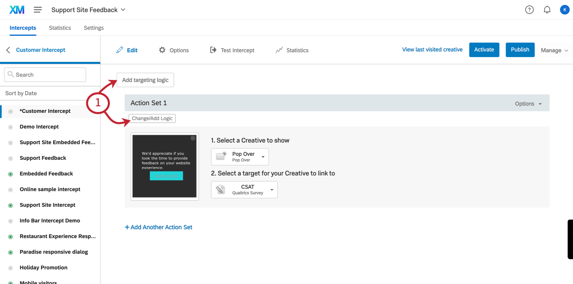The height and width of the screenshot is (284, 573).
Task: Click the back arrow beside Customer Intercept
Action: click(x=8, y=50)
